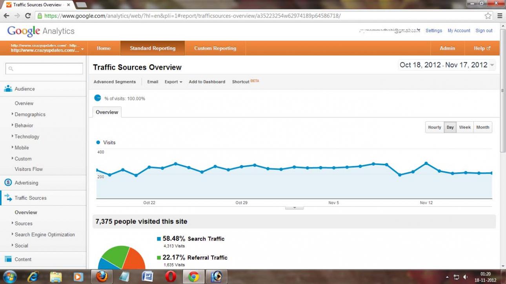The width and height of the screenshot is (506, 284).
Task: Close the Traffic Sources Overview browser tab
Action: [x=68, y=5]
